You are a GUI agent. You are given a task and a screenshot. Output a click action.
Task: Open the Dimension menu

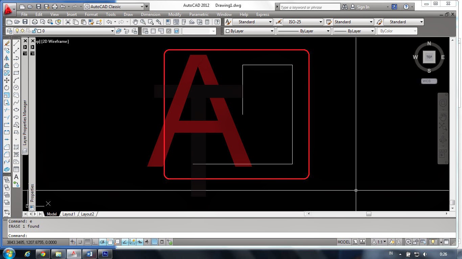tap(151, 15)
